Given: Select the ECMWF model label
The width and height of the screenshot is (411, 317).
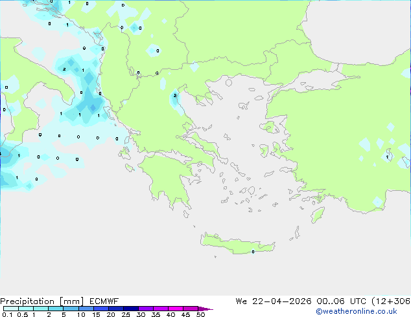Looking at the screenshot, I should pos(104,301).
